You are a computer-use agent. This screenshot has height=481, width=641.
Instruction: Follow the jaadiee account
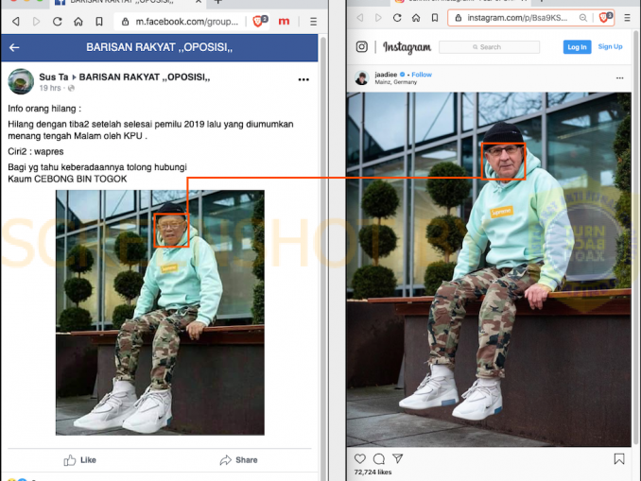422,75
